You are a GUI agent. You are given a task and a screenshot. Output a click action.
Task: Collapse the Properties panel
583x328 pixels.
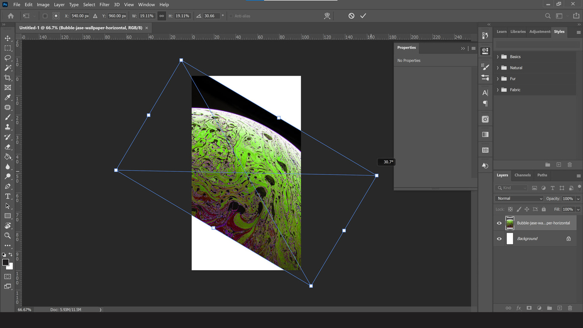click(463, 49)
